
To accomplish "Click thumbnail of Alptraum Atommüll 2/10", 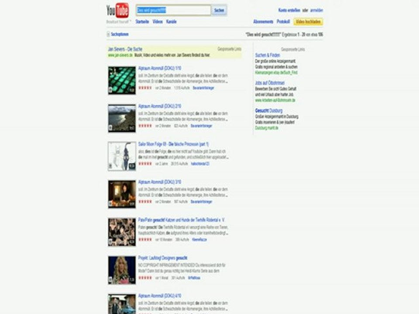I will coord(122,118).
